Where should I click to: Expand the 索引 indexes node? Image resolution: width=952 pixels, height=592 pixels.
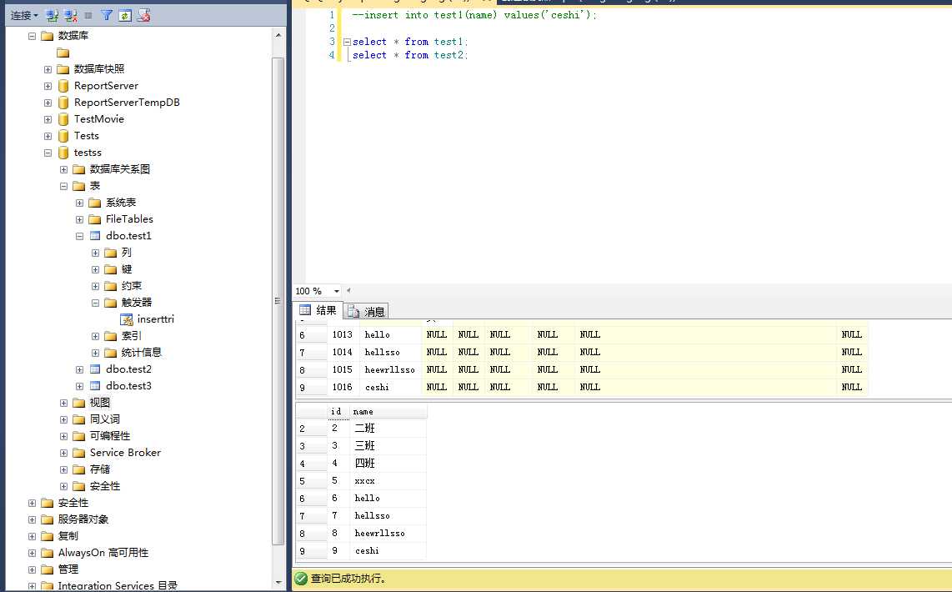[95, 336]
